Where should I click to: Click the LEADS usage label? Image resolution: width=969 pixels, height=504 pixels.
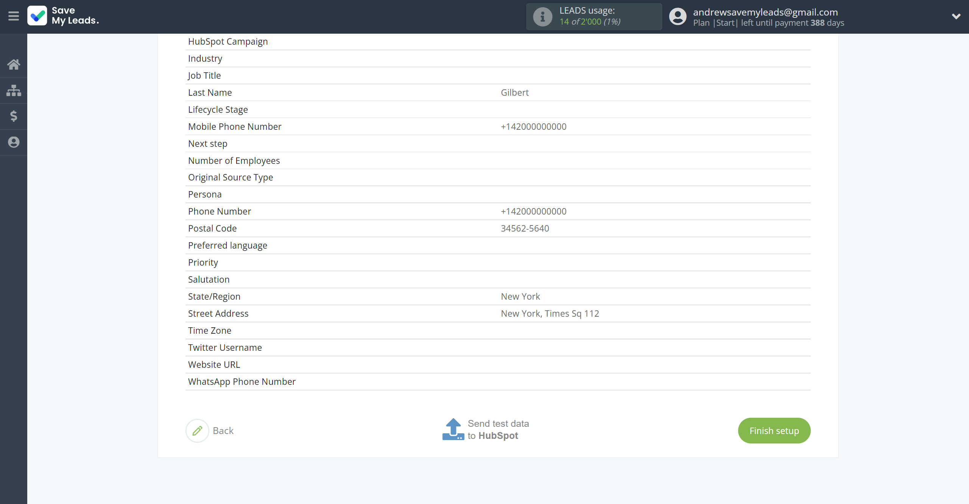pos(587,11)
